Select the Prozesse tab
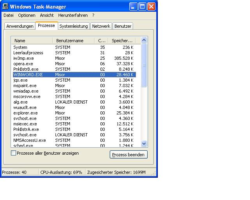Screen dimensions: 250x200 pyautogui.click(x=46, y=25)
